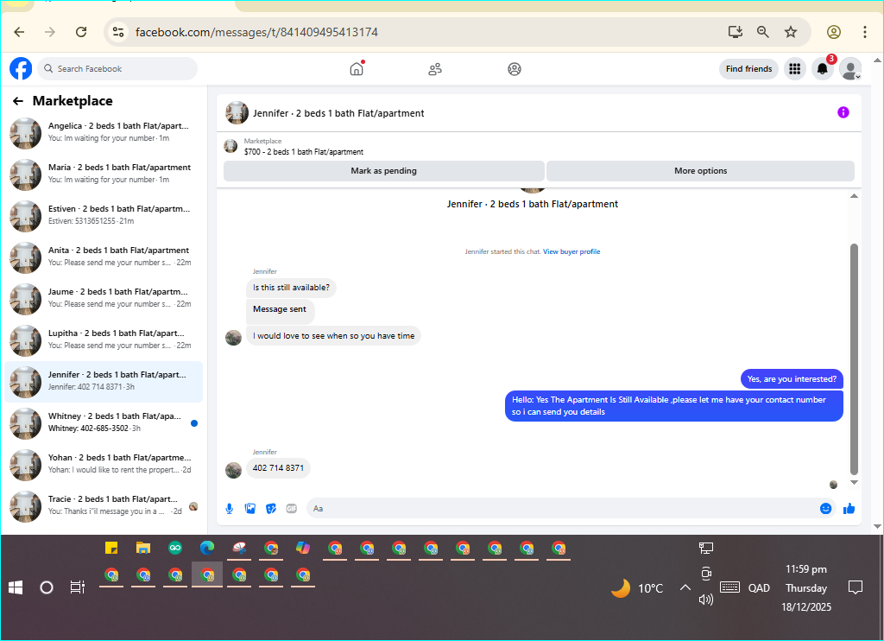Click the microphone voice clip icon

[230, 509]
